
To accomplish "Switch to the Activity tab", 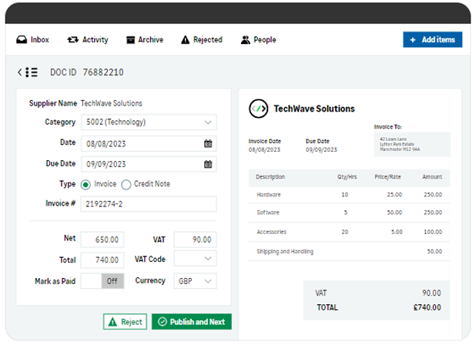I will 88,40.
